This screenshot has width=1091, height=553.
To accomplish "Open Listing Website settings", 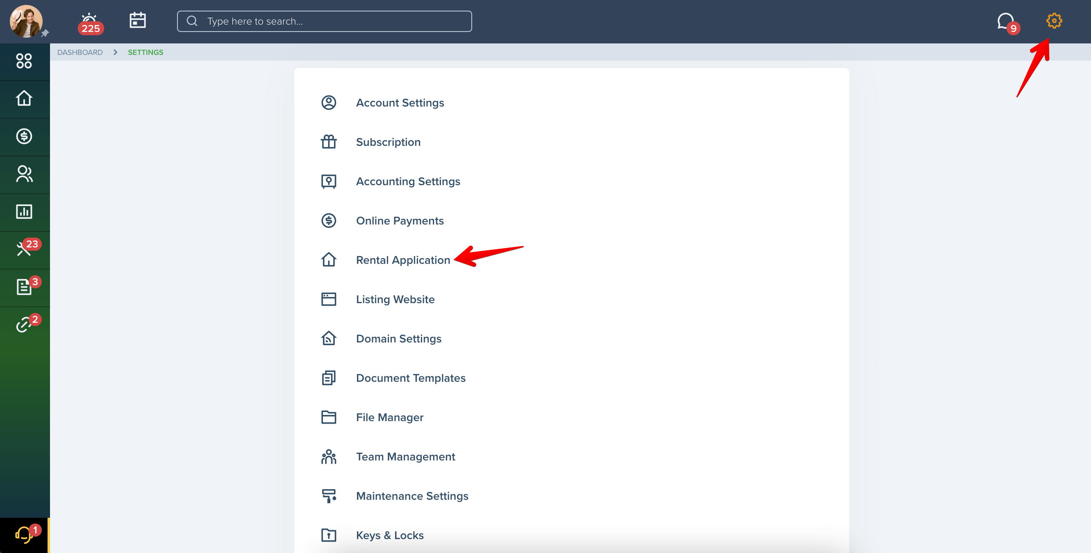I will 395,299.
